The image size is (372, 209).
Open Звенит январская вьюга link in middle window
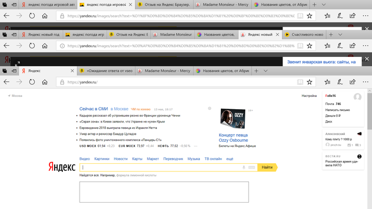(x=321, y=62)
